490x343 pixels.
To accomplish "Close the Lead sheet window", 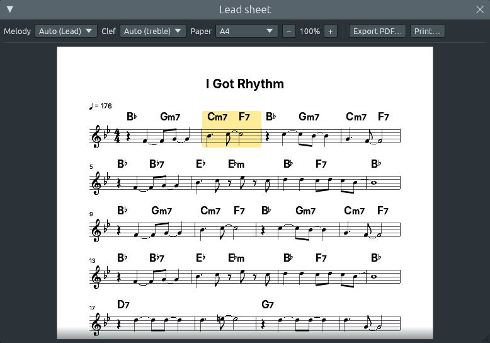I will tap(480, 9).
